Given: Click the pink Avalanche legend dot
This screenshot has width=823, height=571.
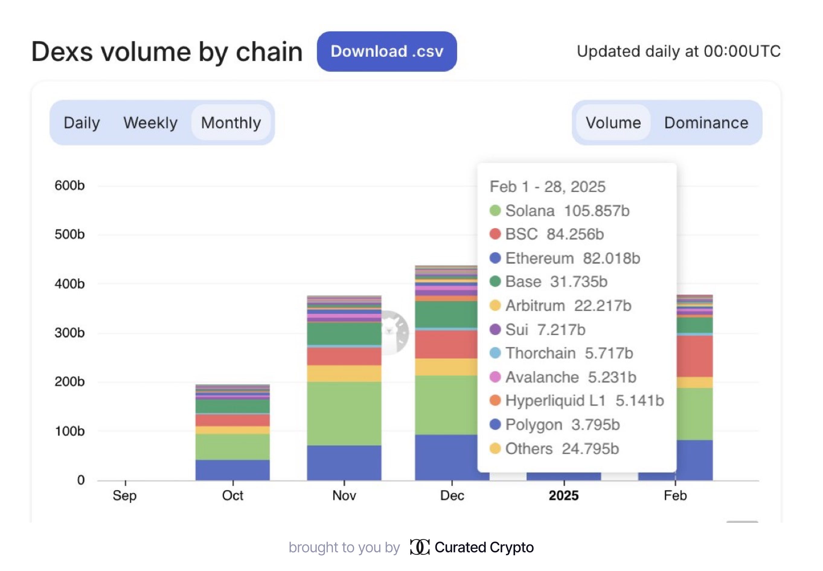Looking at the screenshot, I should click(495, 377).
